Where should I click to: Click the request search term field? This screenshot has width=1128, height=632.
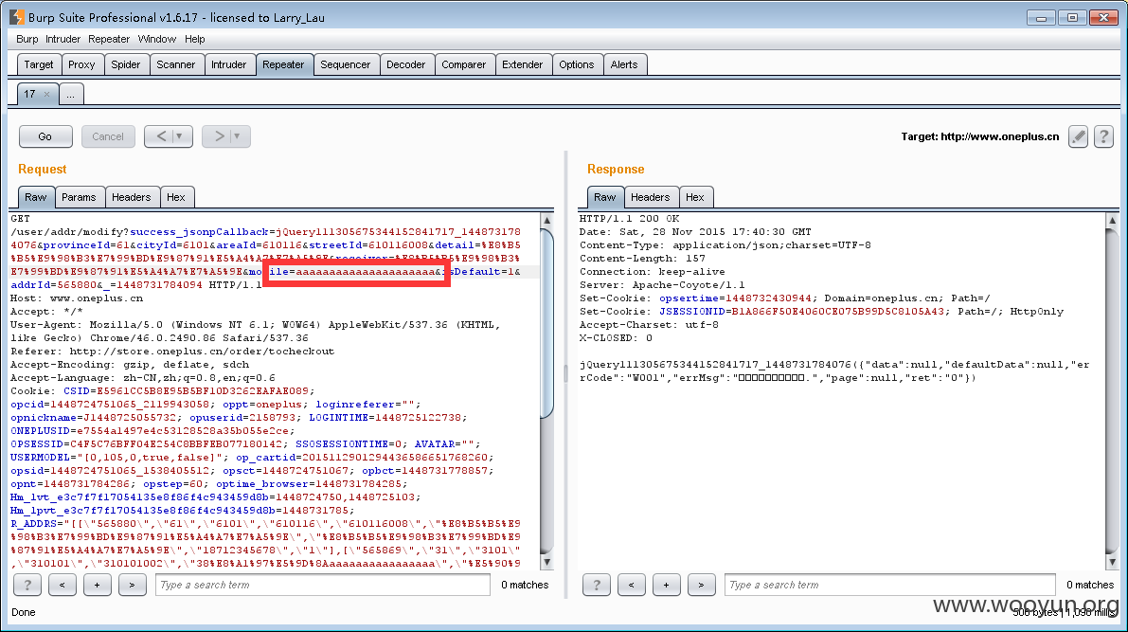[x=322, y=585]
